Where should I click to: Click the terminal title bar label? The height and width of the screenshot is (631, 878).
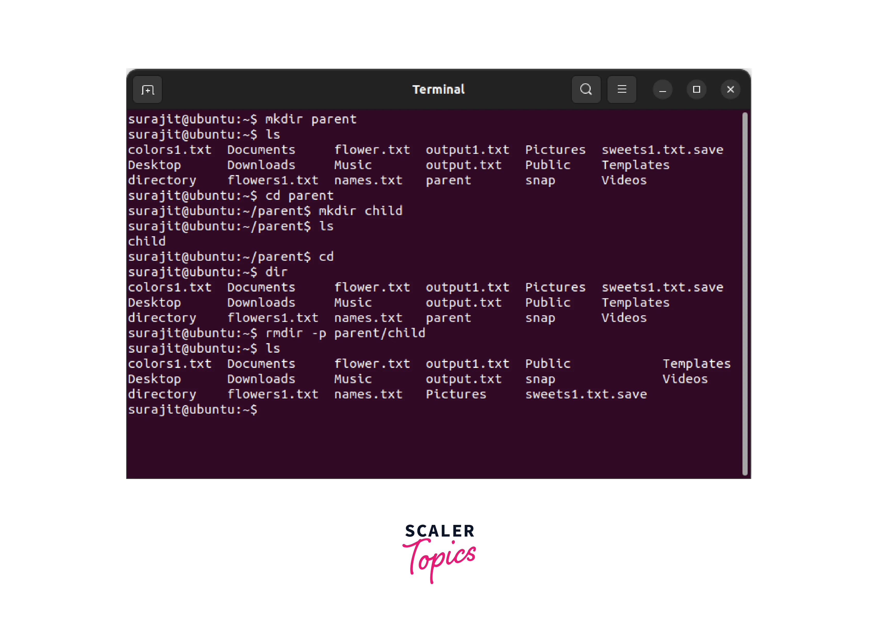438,89
